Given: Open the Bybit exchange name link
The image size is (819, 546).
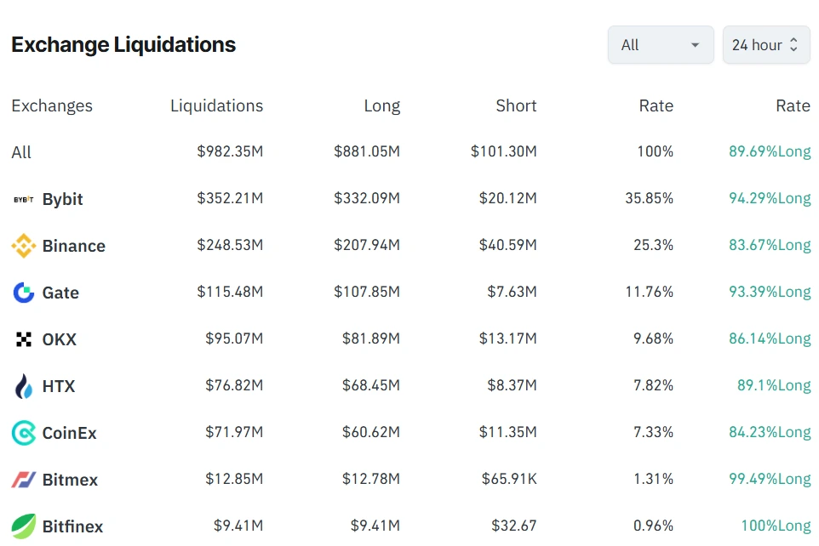Looking at the screenshot, I should 63,199.
